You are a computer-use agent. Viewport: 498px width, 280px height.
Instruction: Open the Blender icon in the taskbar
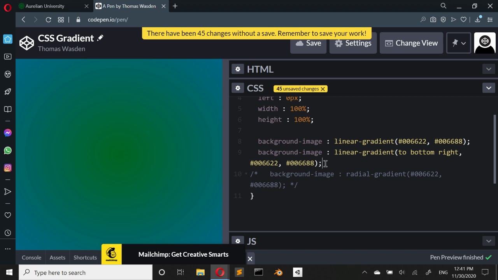(x=278, y=272)
